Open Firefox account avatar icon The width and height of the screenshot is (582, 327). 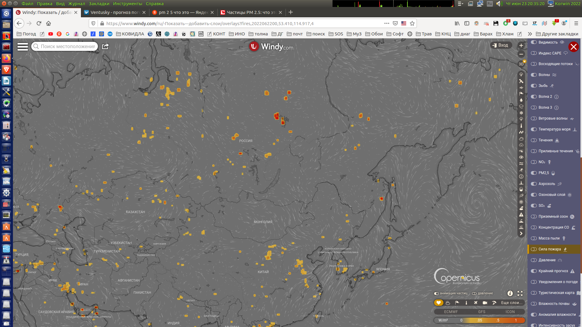pyautogui.click(x=564, y=23)
